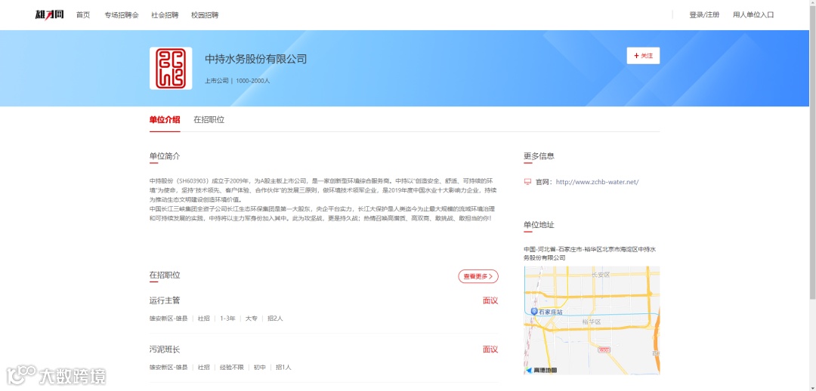Open the 运行主管 job posting
The width and height of the screenshot is (816, 391).
[x=165, y=300]
